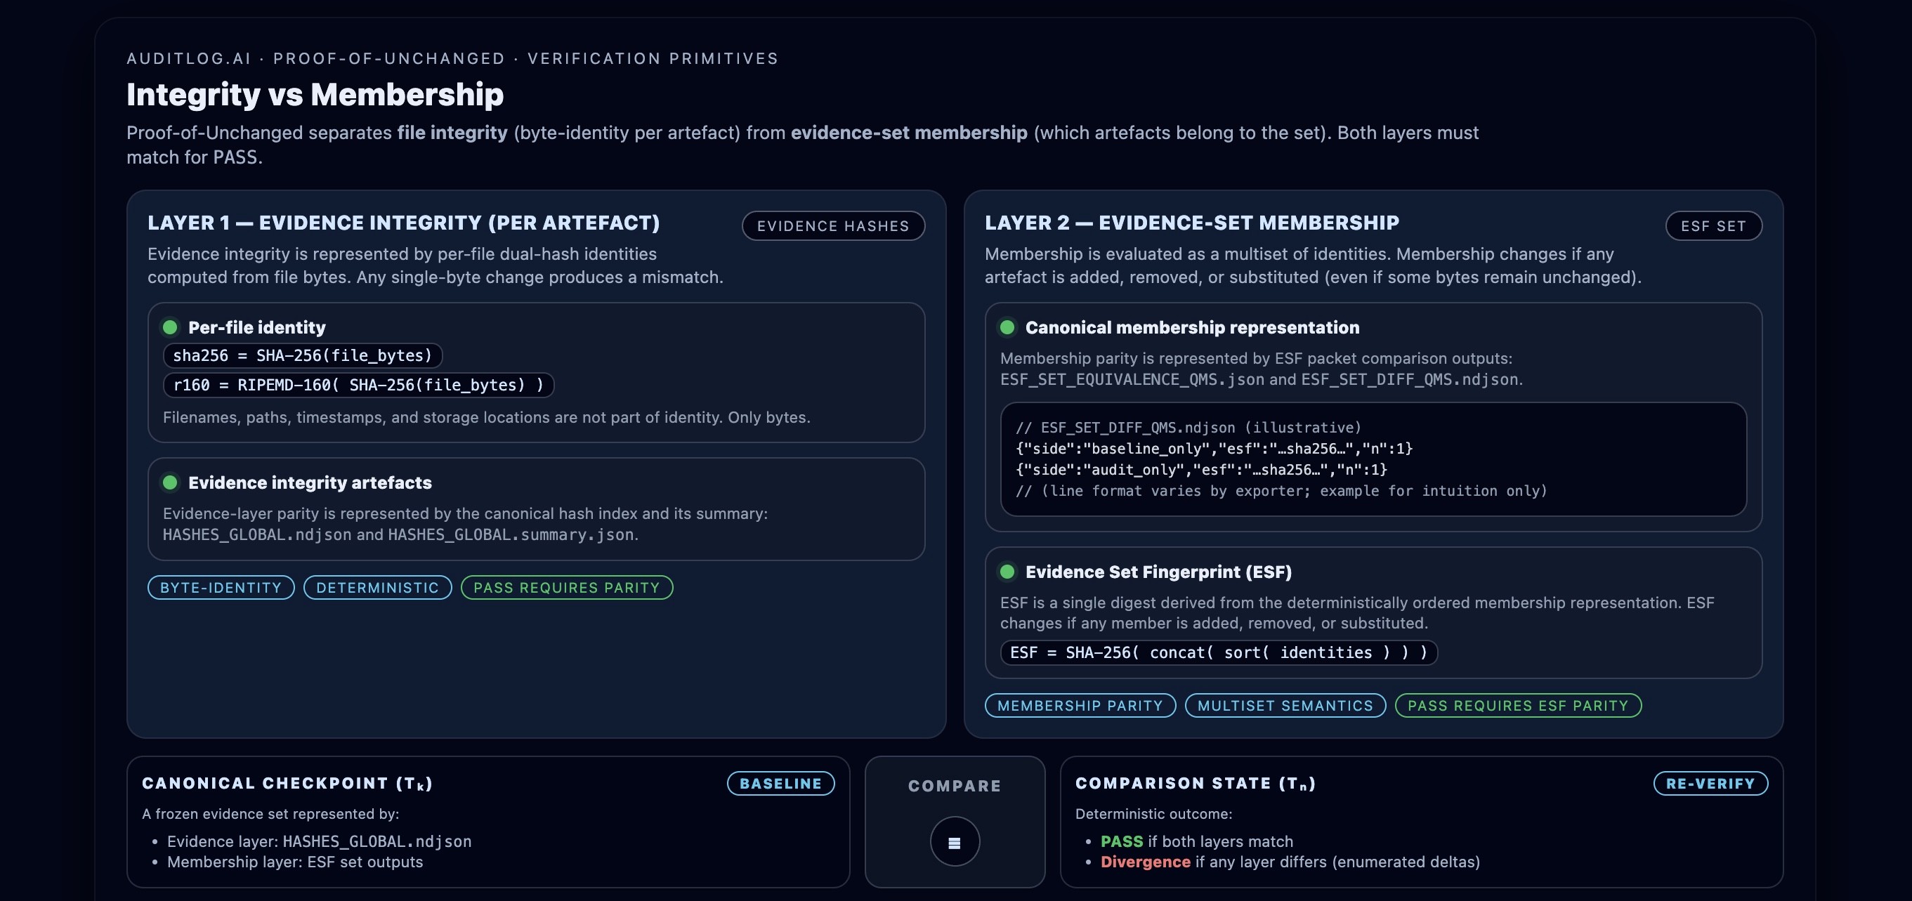Screen dimensions: 1912x901
Task: Select the RE-VERIFY pill label
Action: [x=1710, y=783]
